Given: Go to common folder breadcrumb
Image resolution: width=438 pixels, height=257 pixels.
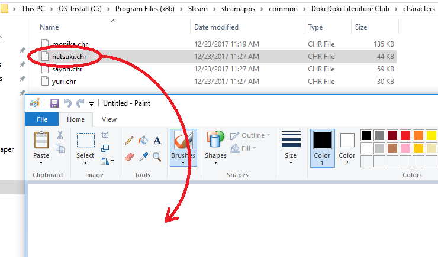Looking at the screenshot, I should (x=283, y=9).
